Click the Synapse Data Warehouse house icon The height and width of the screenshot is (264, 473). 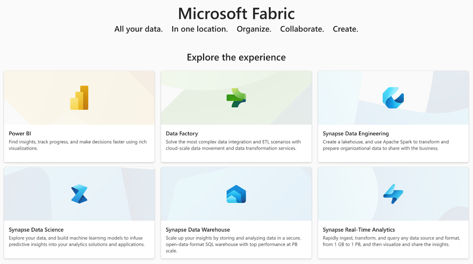(x=236, y=194)
